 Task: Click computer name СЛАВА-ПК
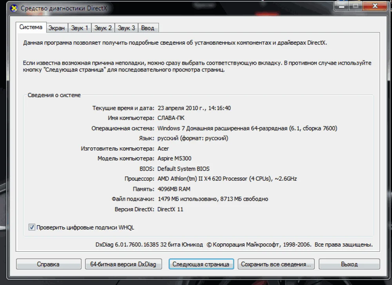tap(171, 118)
